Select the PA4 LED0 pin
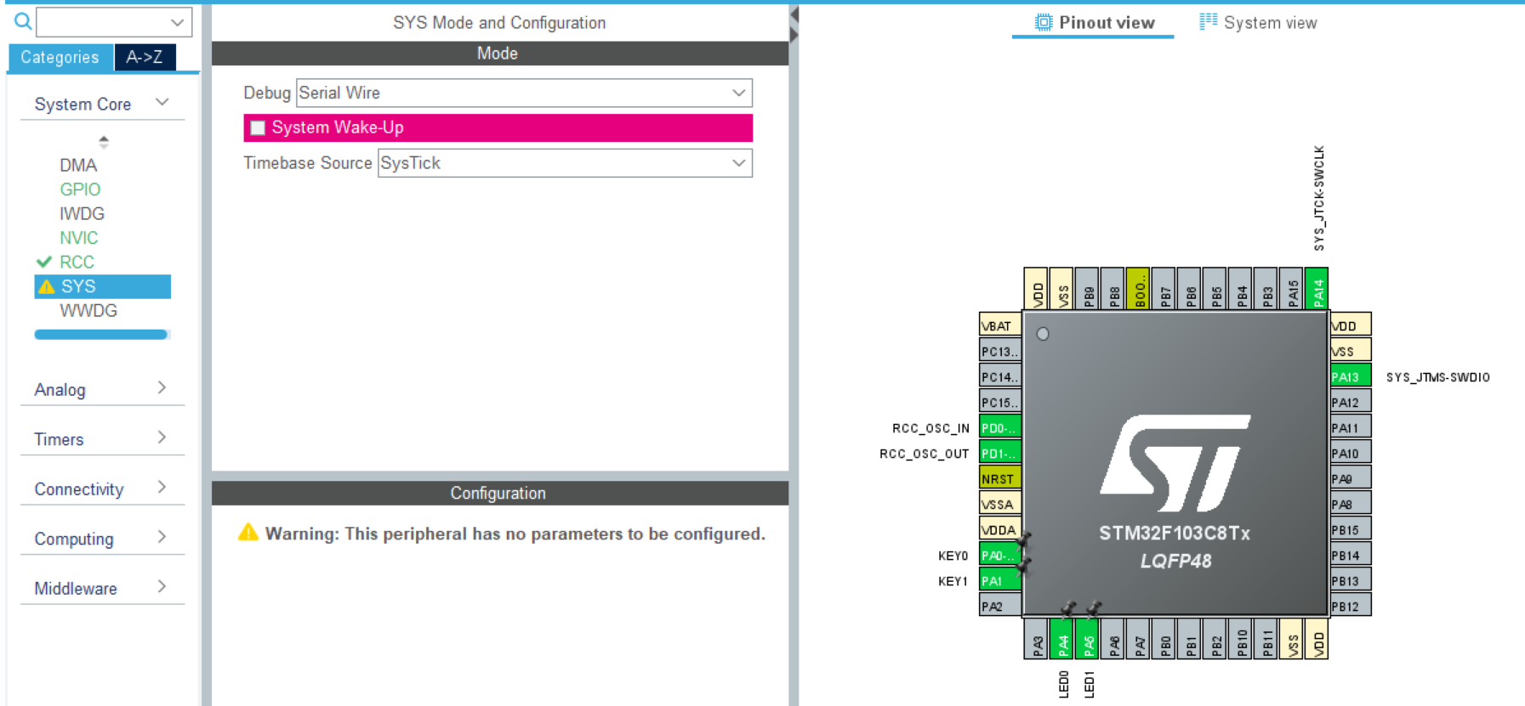Screen dimensions: 1525x706 [x=1061, y=639]
